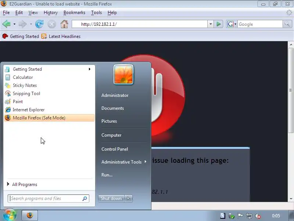Image resolution: width=294 pixels, height=221 pixels.
Task: Click the Firefox taskbar button
Action: pos(30,215)
